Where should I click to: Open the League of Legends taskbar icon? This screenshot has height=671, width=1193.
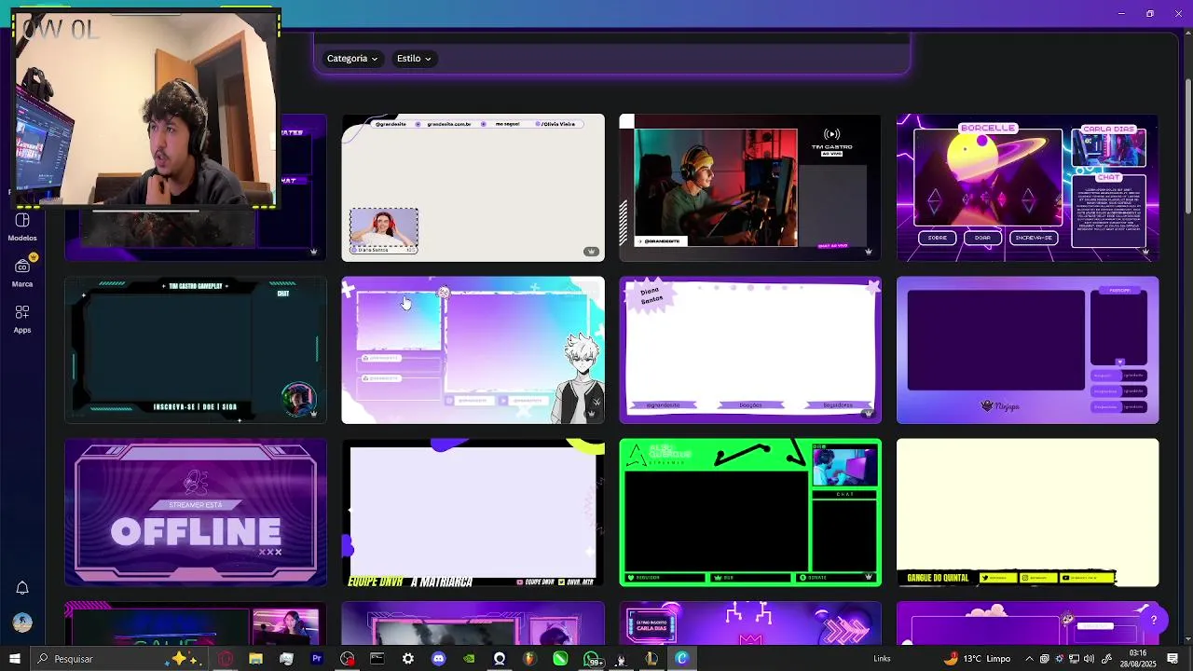coord(651,659)
